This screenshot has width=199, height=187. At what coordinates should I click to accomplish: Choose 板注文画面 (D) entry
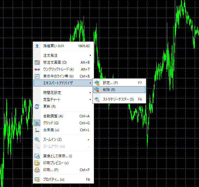(x=63, y=62)
